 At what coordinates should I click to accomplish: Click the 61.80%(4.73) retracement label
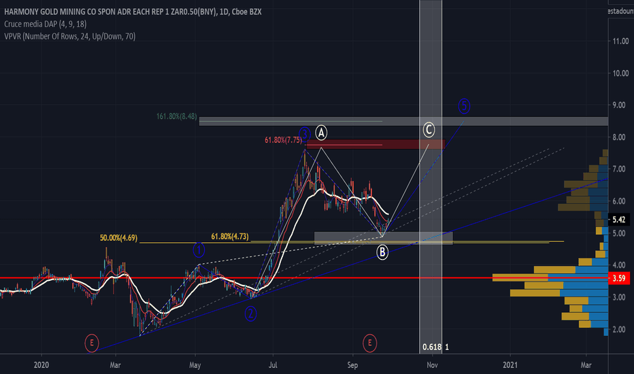click(x=230, y=236)
